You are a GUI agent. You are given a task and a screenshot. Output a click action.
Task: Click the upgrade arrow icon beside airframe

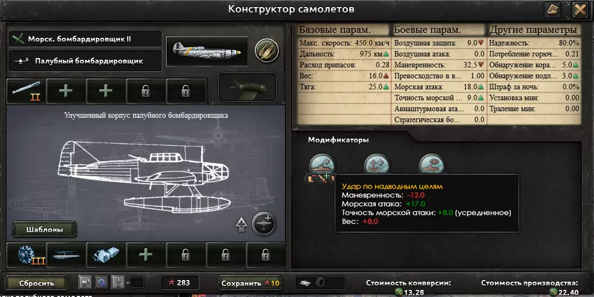(x=241, y=225)
